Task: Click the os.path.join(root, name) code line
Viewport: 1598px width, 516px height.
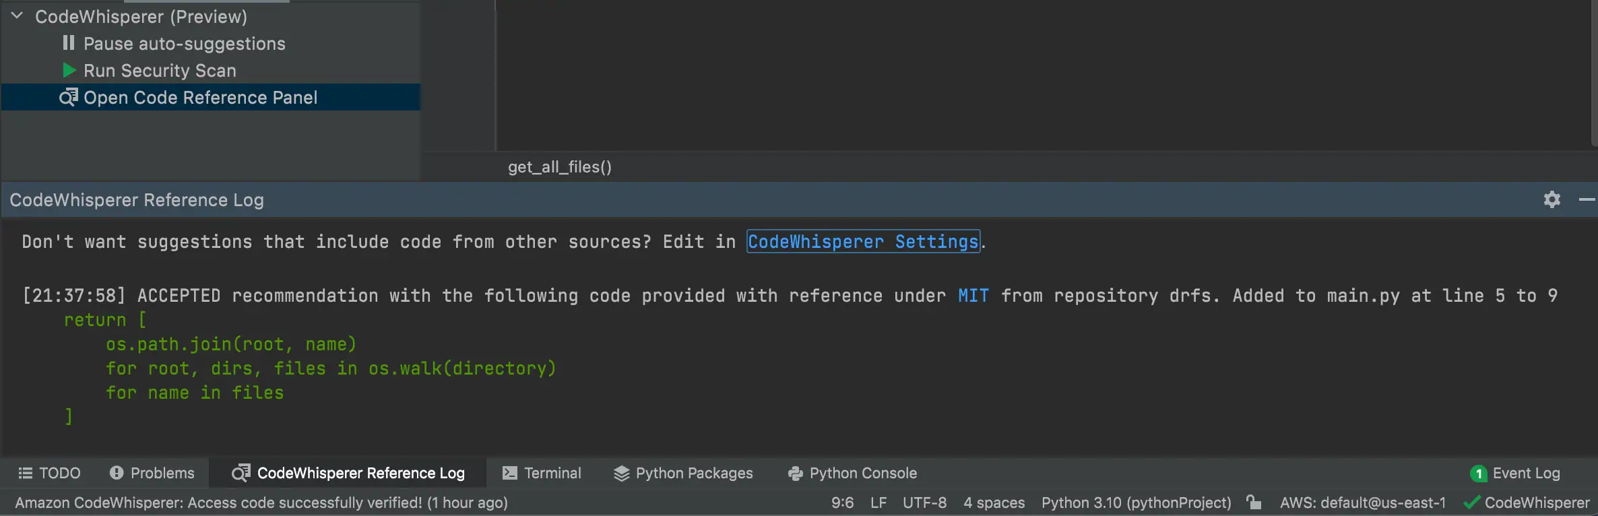Action: point(231,344)
